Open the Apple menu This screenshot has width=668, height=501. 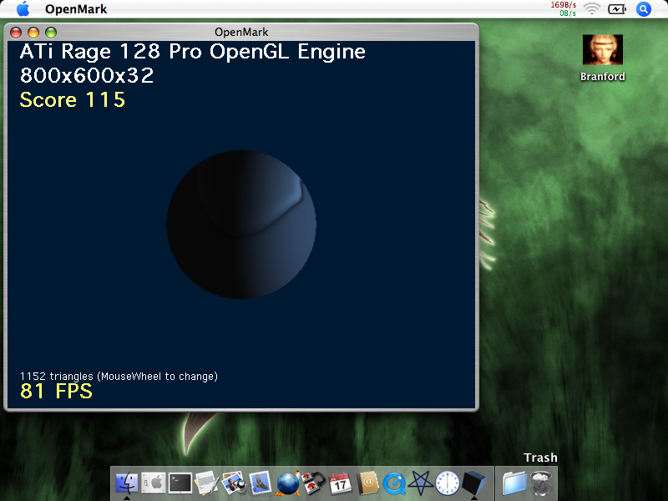(x=23, y=9)
